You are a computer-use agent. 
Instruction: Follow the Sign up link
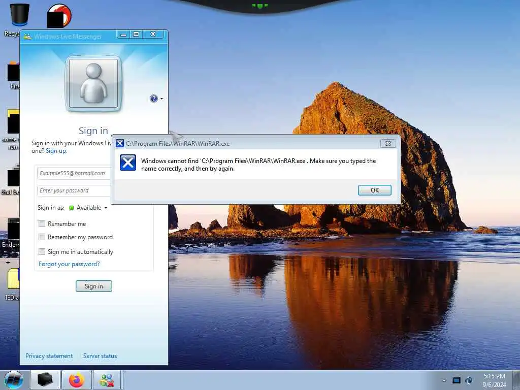coord(56,151)
